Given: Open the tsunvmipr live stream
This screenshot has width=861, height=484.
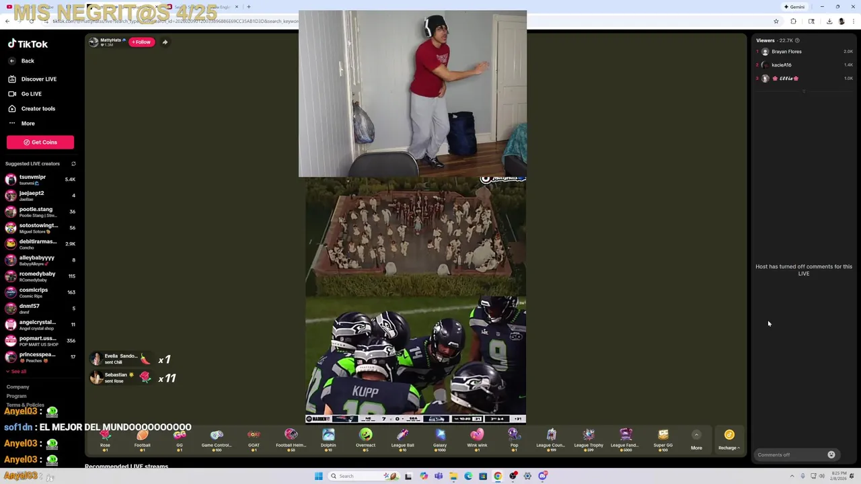Looking at the screenshot, I should click(x=40, y=179).
